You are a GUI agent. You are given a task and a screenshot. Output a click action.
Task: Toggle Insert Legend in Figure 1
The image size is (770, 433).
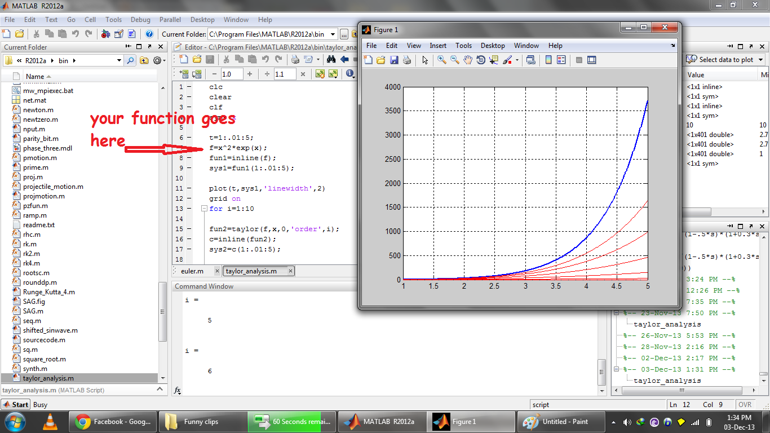[x=561, y=60]
